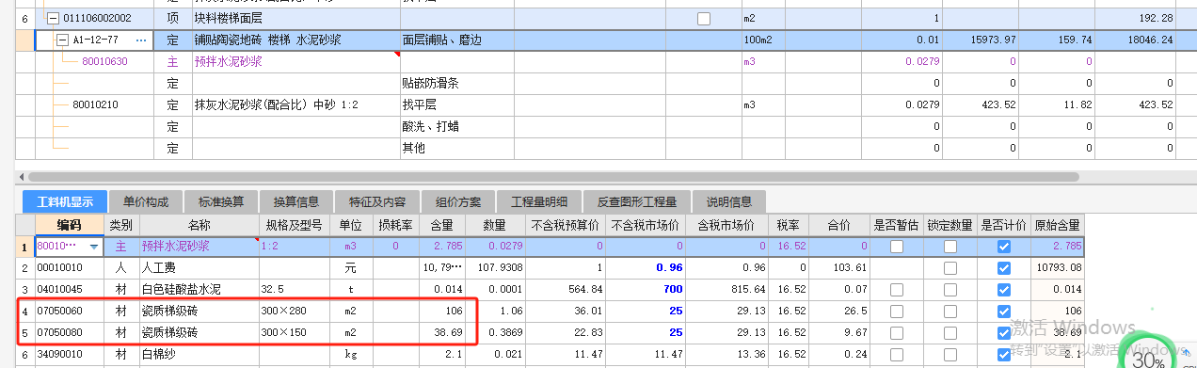Collapse the 011106002002 item row
Image resolution: width=1197 pixels, height=368 pixels.
(53, 18)
